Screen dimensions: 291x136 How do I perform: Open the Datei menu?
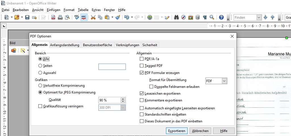coord(5,10)
